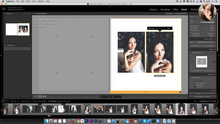
Task: Toggle the Photo Cells checkbox
Action: pos(195,85)
